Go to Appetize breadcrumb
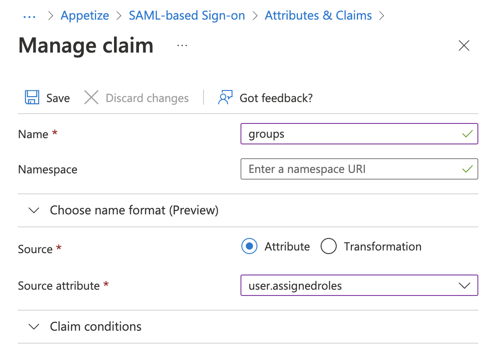Screen dimensions: 489x361 [x=85, y=16]
